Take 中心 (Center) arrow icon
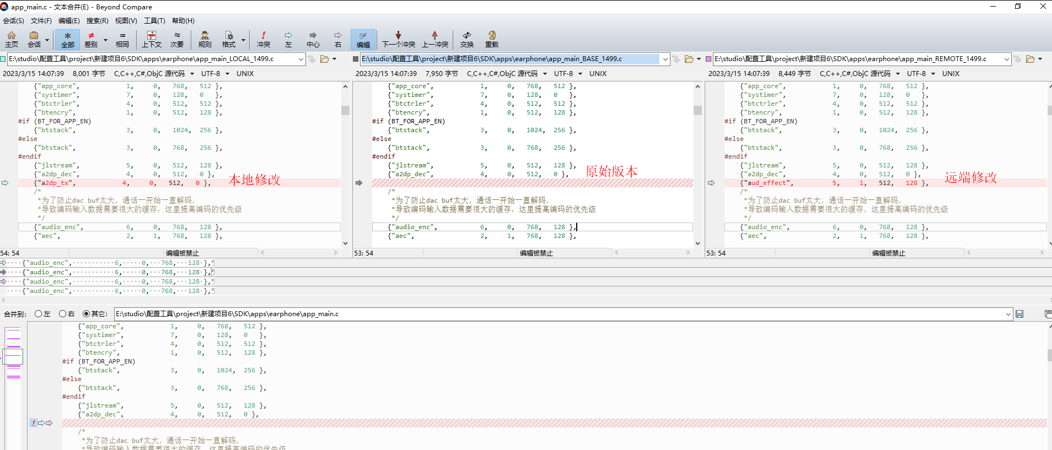The height and width of the screenshot is (450, 1052). (x=313, y=40)
